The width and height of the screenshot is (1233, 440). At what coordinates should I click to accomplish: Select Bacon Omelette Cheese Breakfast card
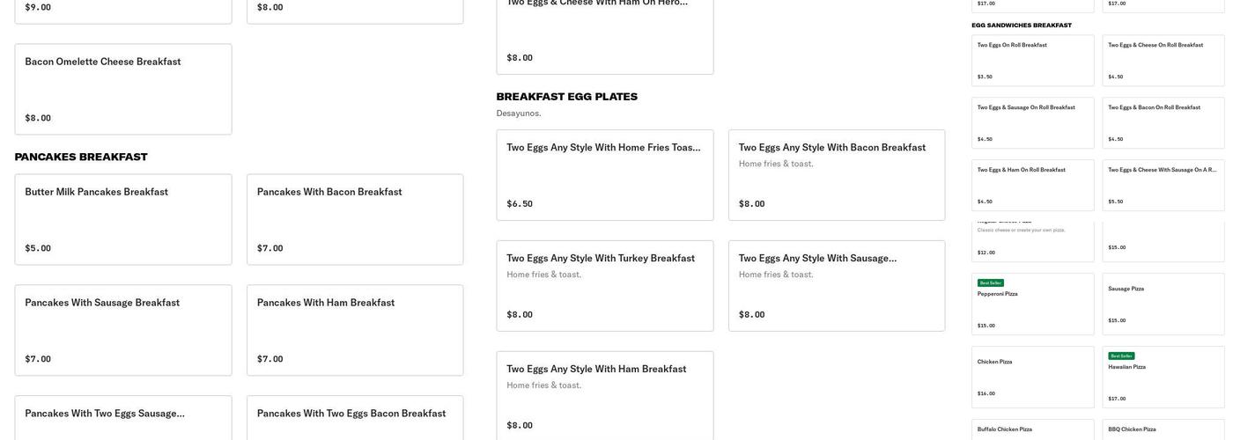(x=123, y=89)
